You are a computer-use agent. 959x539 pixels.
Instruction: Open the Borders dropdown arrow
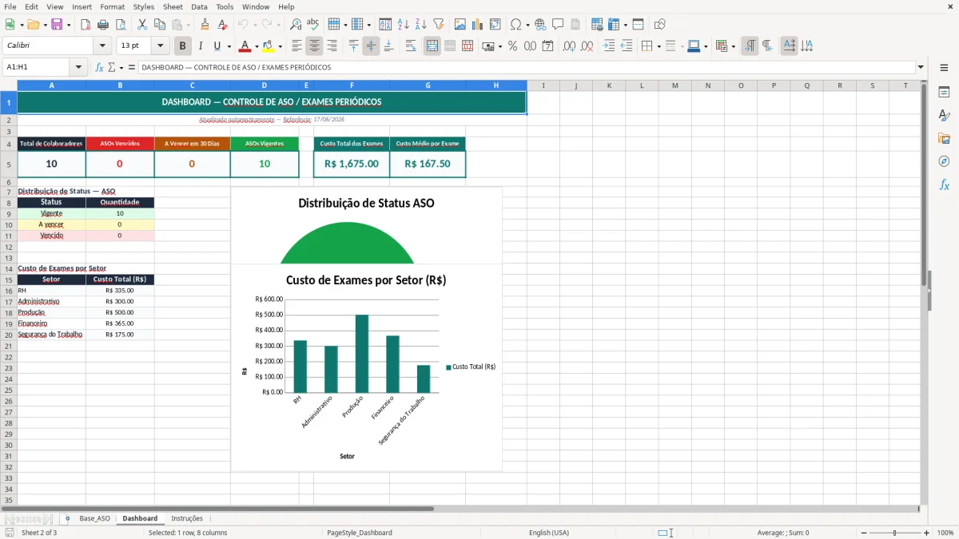pyautogui.click(x=659, y=46)
